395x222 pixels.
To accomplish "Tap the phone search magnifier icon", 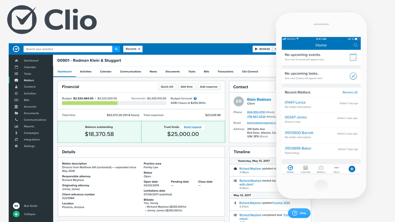I will [355, 45].
